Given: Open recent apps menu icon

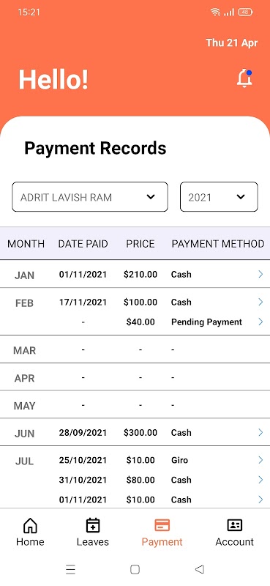Looking at the screenshot, I should [x=70, y=569].
